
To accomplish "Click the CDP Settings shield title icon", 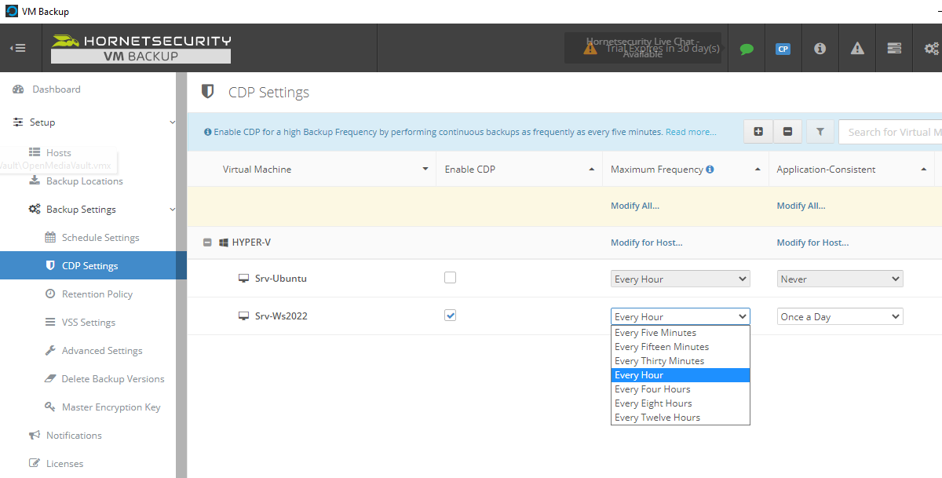I will (x=208, y=92).
